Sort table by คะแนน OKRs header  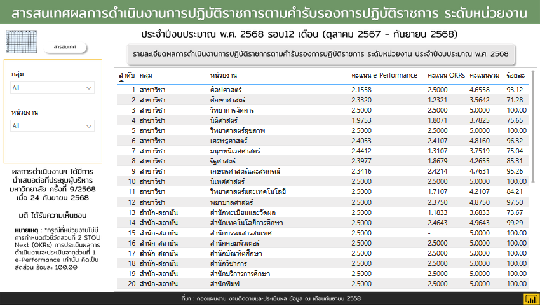coord(446,76)
